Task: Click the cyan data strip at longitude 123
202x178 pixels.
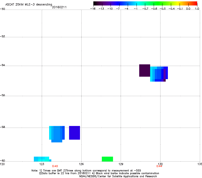Action: (43, 159)
